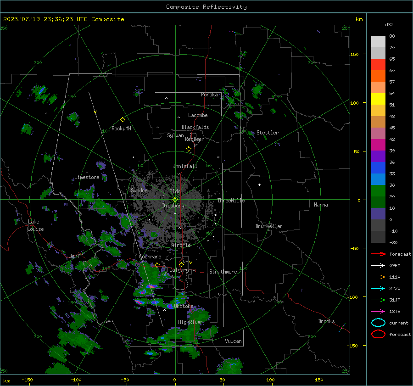Click the white 09EA arrow icon
The width and height of the screenshot is (413, 386).
click(378, 266)
